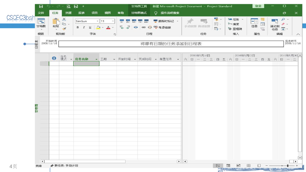Open the font size 11 dropdown
Image resolution: width=306 pixels, height=172 pixels.
click(113, 21)
